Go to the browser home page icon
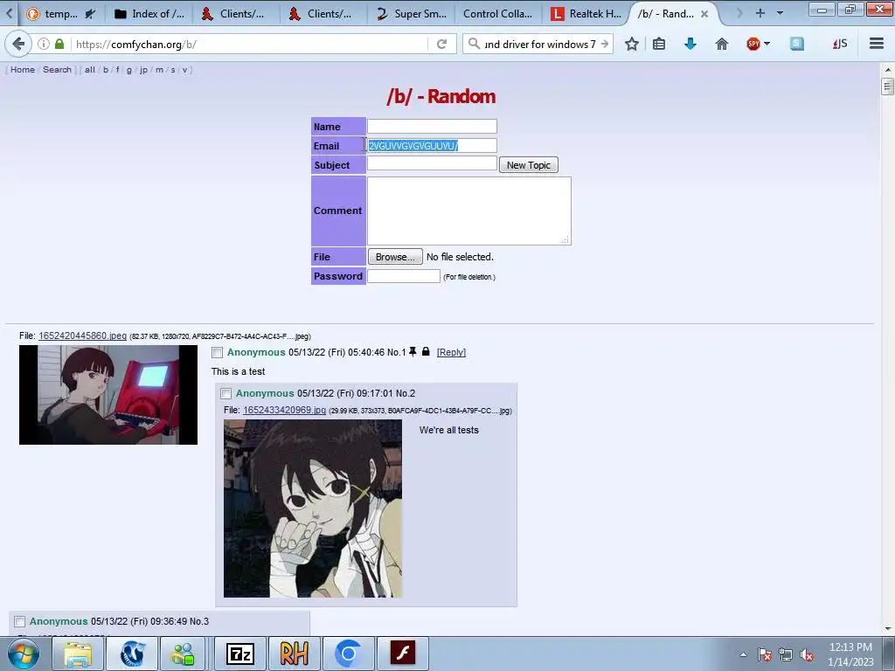 [721, 44]
